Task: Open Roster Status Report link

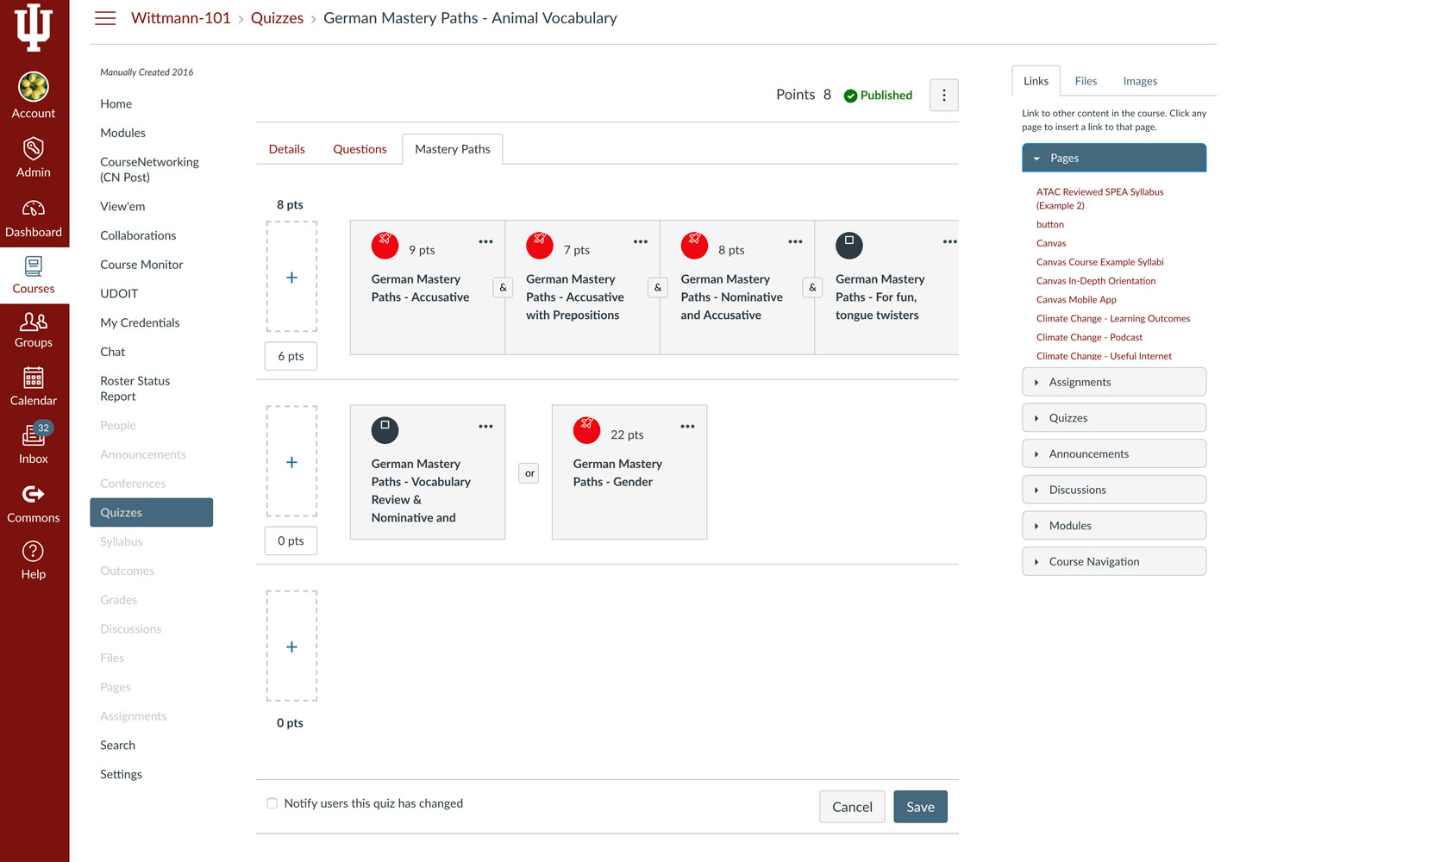Action: [135, 389]
